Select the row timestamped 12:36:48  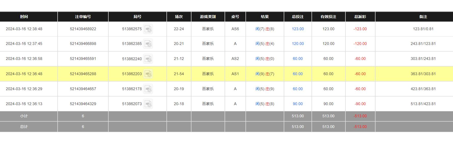click(x=24, y=74)
